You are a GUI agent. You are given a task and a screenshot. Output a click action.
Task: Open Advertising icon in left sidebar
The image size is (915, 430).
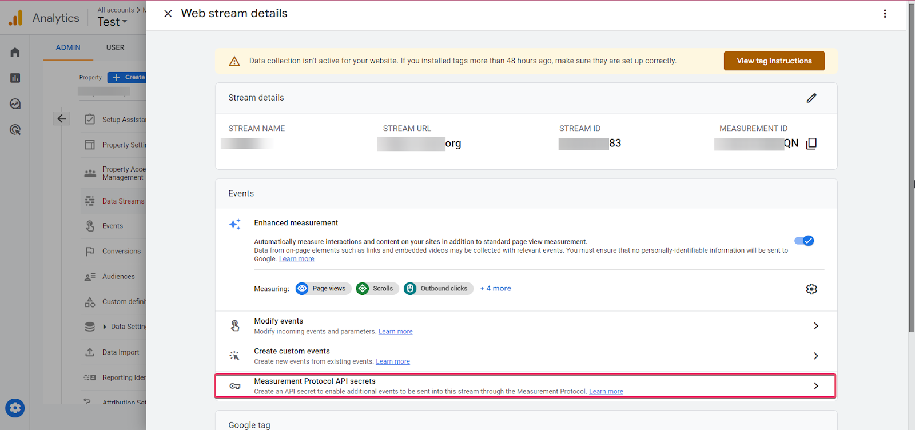[15, 130]
